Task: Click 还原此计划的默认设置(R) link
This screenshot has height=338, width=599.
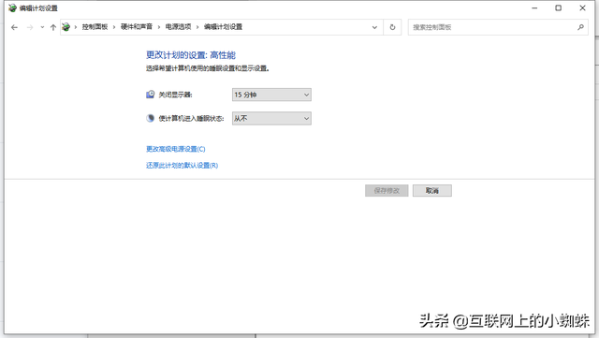Action: pos(182,165)
